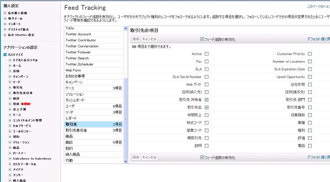The image size is (330, 182).
Task: Click the object list scroll up arrow
Action: tap(126, 28)
